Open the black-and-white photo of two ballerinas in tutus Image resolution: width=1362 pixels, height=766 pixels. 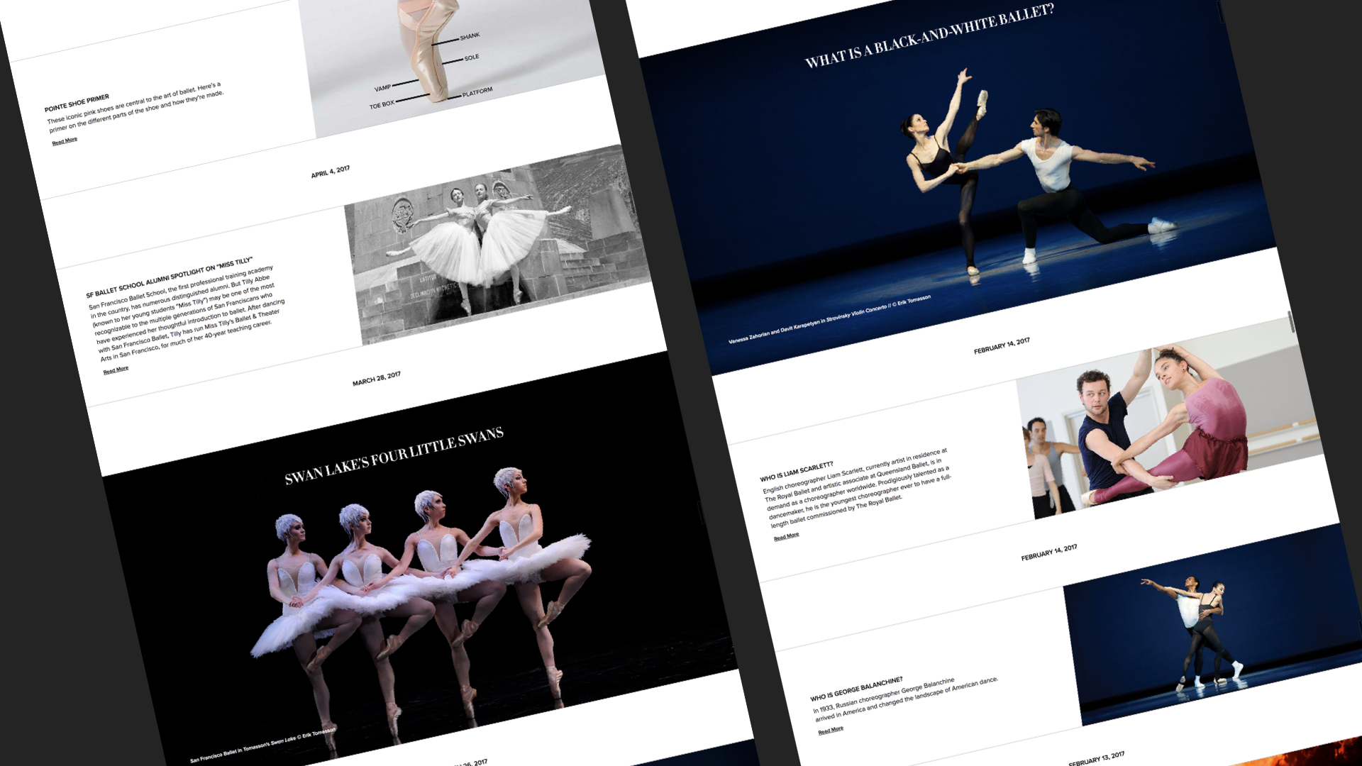click(497, 245)
